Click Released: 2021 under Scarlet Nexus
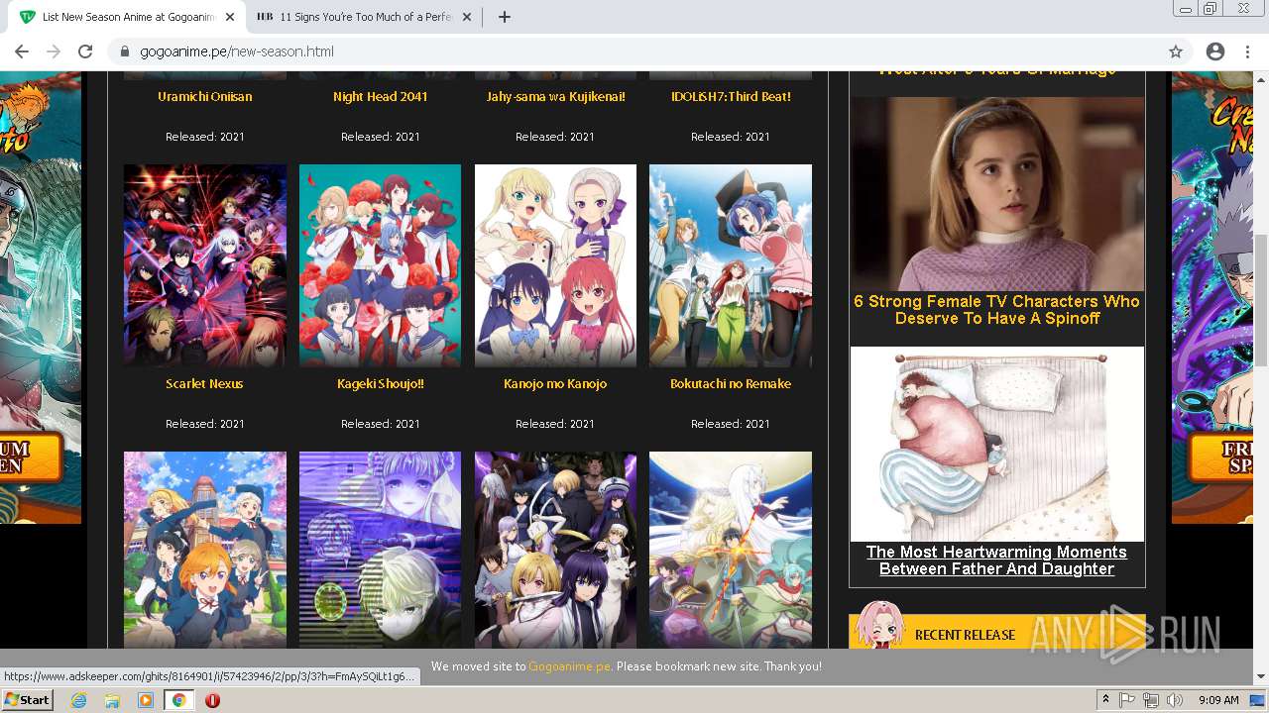Viewport: 1269px width, 713px height. point(205,424)
